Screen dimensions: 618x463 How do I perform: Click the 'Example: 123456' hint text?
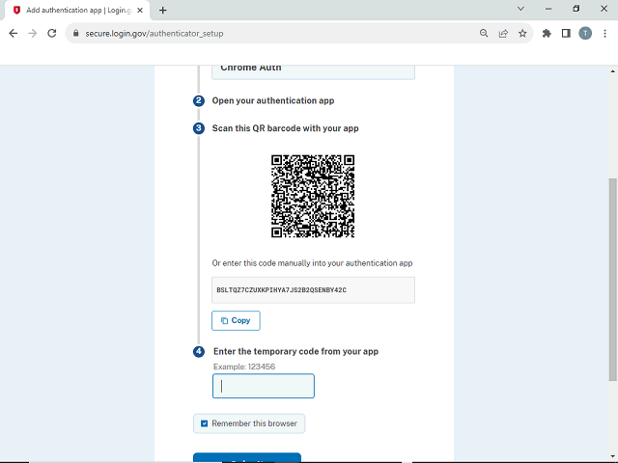click(244, 367)
